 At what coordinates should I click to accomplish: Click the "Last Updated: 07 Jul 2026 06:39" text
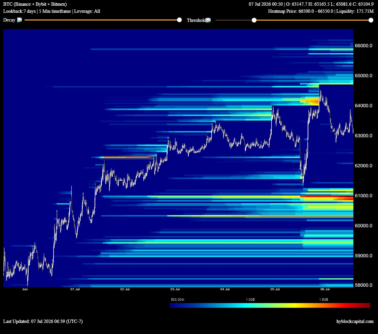[x=43, y=321]
